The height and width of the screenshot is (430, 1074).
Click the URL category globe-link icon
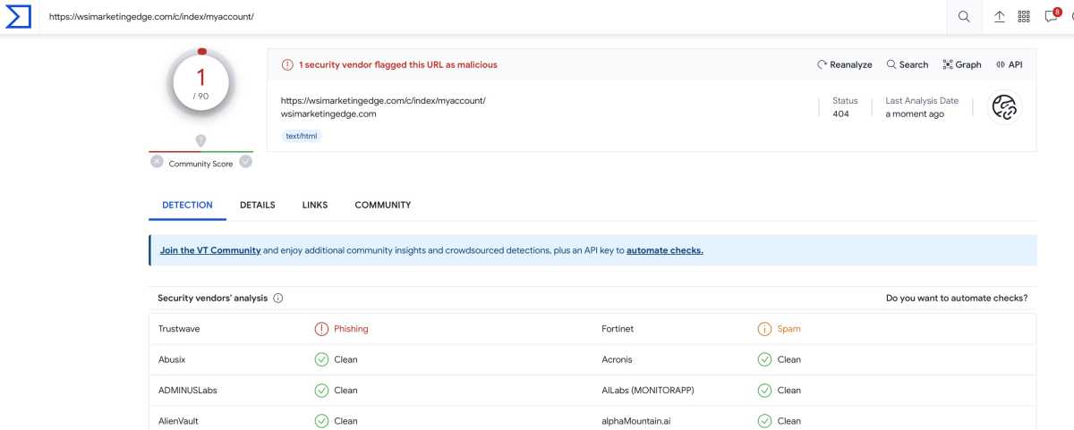tap(1004, 107)
